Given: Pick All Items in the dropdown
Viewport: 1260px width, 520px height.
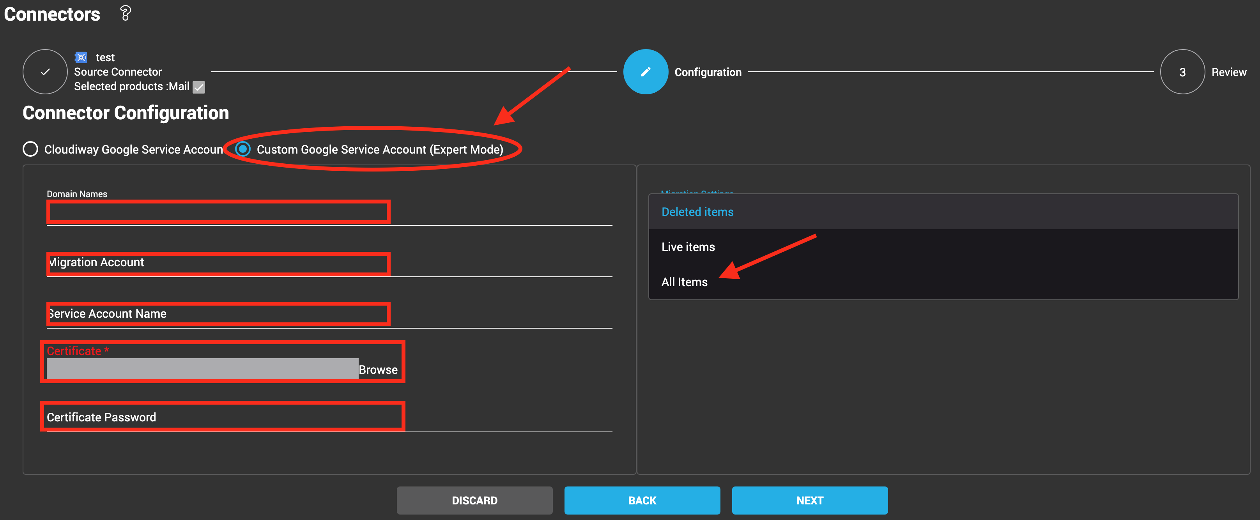Looking at the screenshot, I should pos(684,282).
